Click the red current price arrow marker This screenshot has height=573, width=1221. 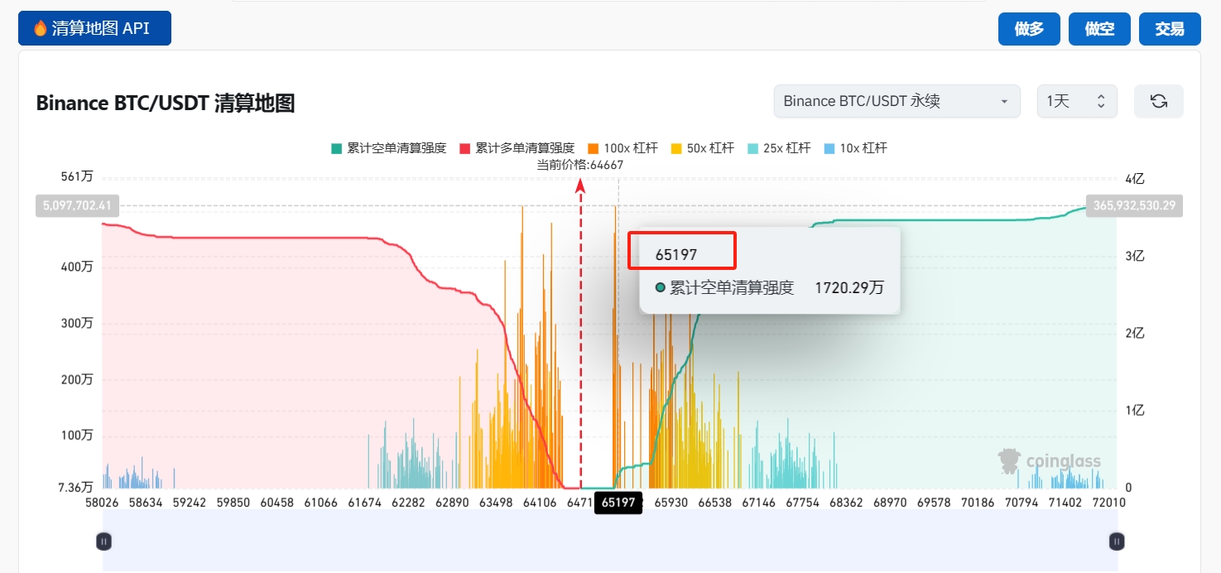[580, 185]
